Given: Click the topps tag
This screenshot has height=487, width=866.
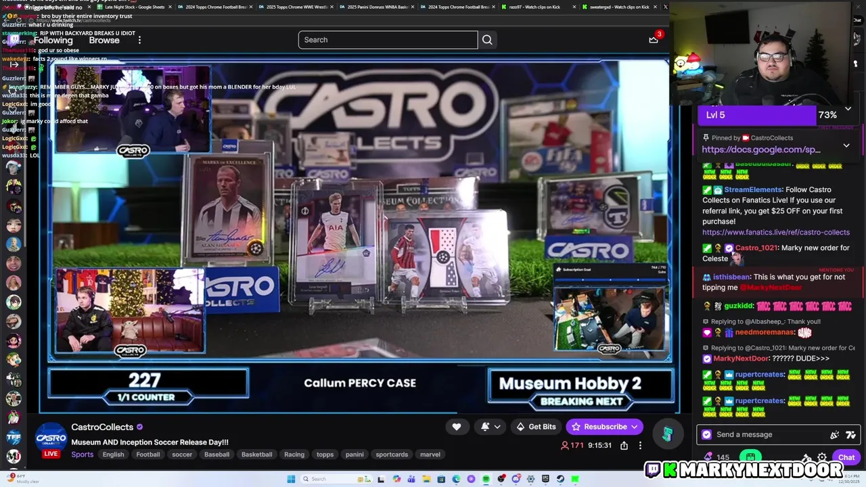Looking at the screenshot, I should [x=325, y=455].
